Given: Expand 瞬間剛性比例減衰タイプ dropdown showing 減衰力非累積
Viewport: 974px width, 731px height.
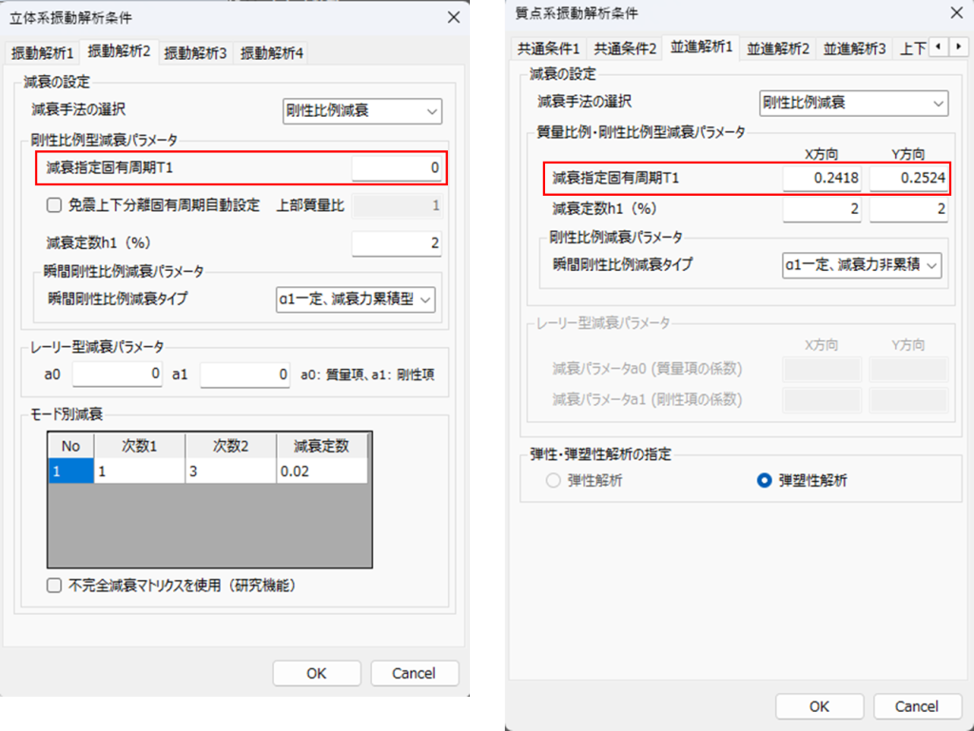Looking at the screenshot, I should tap(861, 265).
